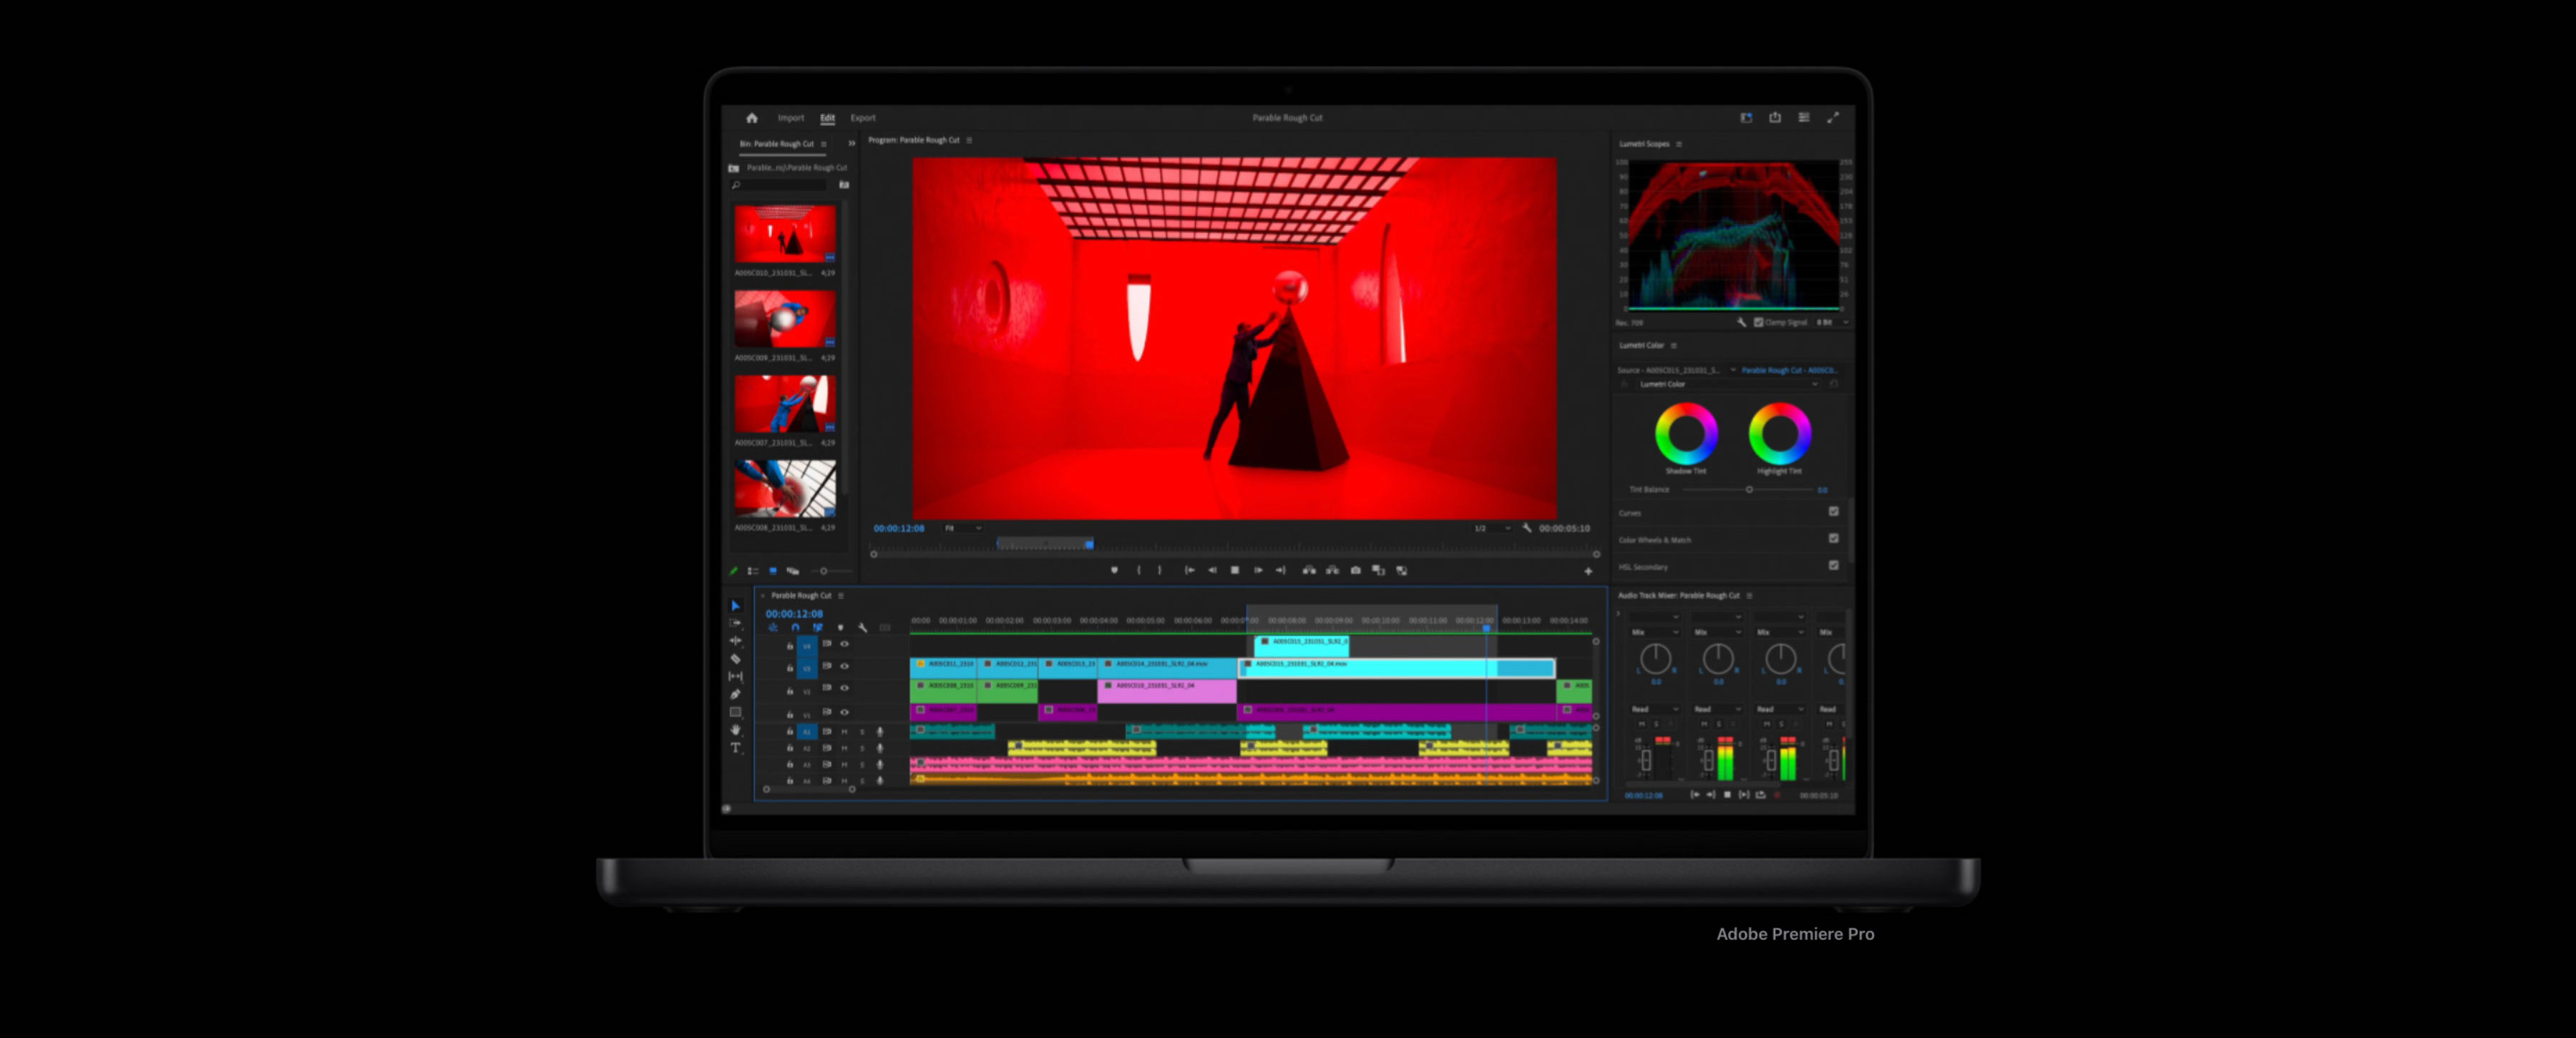This screenshot has width=2576, height=1038.
Task: Mute audio track A1
Action: (x=845, y=732)
